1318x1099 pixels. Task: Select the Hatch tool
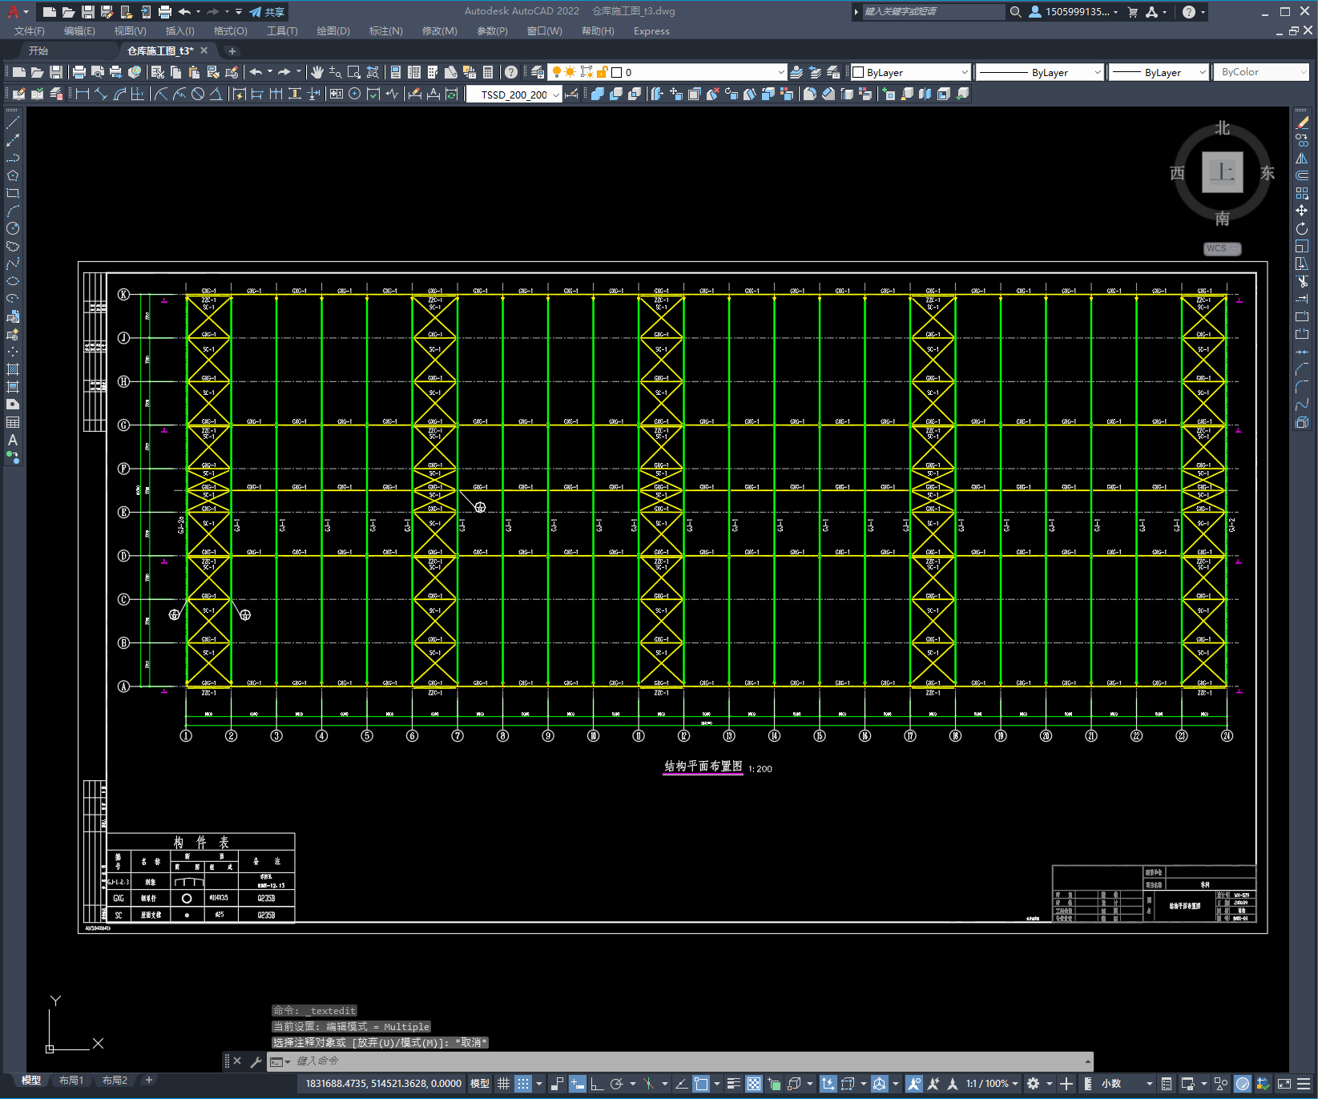13,369
